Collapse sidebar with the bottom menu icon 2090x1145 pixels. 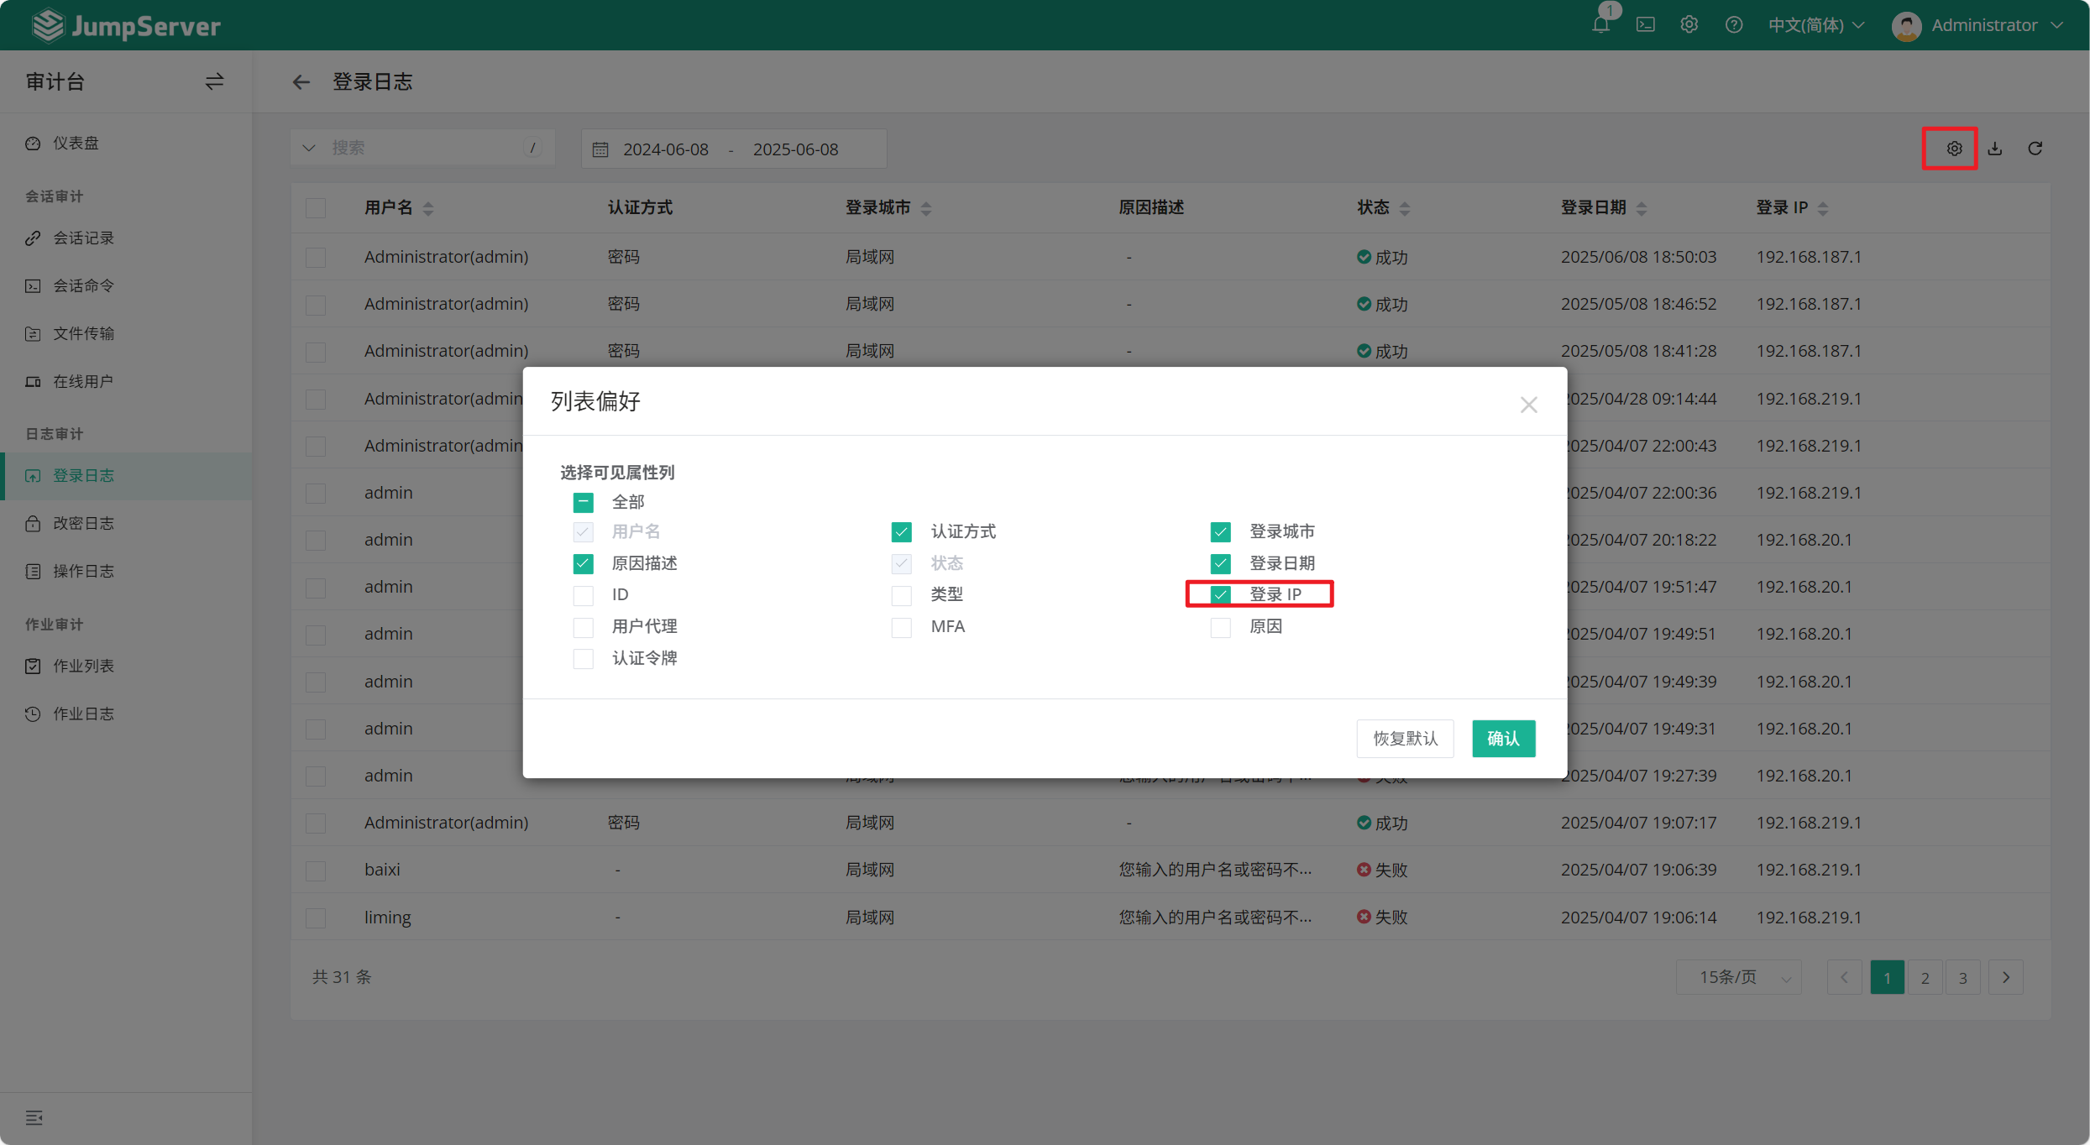34,1117
